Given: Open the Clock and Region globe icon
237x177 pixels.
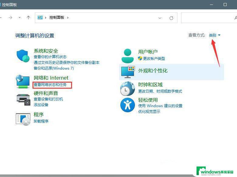Looking at the screenshot, I should coord(128,89).
